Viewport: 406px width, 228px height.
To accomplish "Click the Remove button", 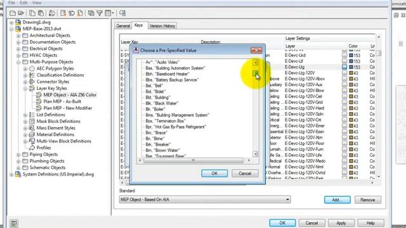I will [368, 200].
